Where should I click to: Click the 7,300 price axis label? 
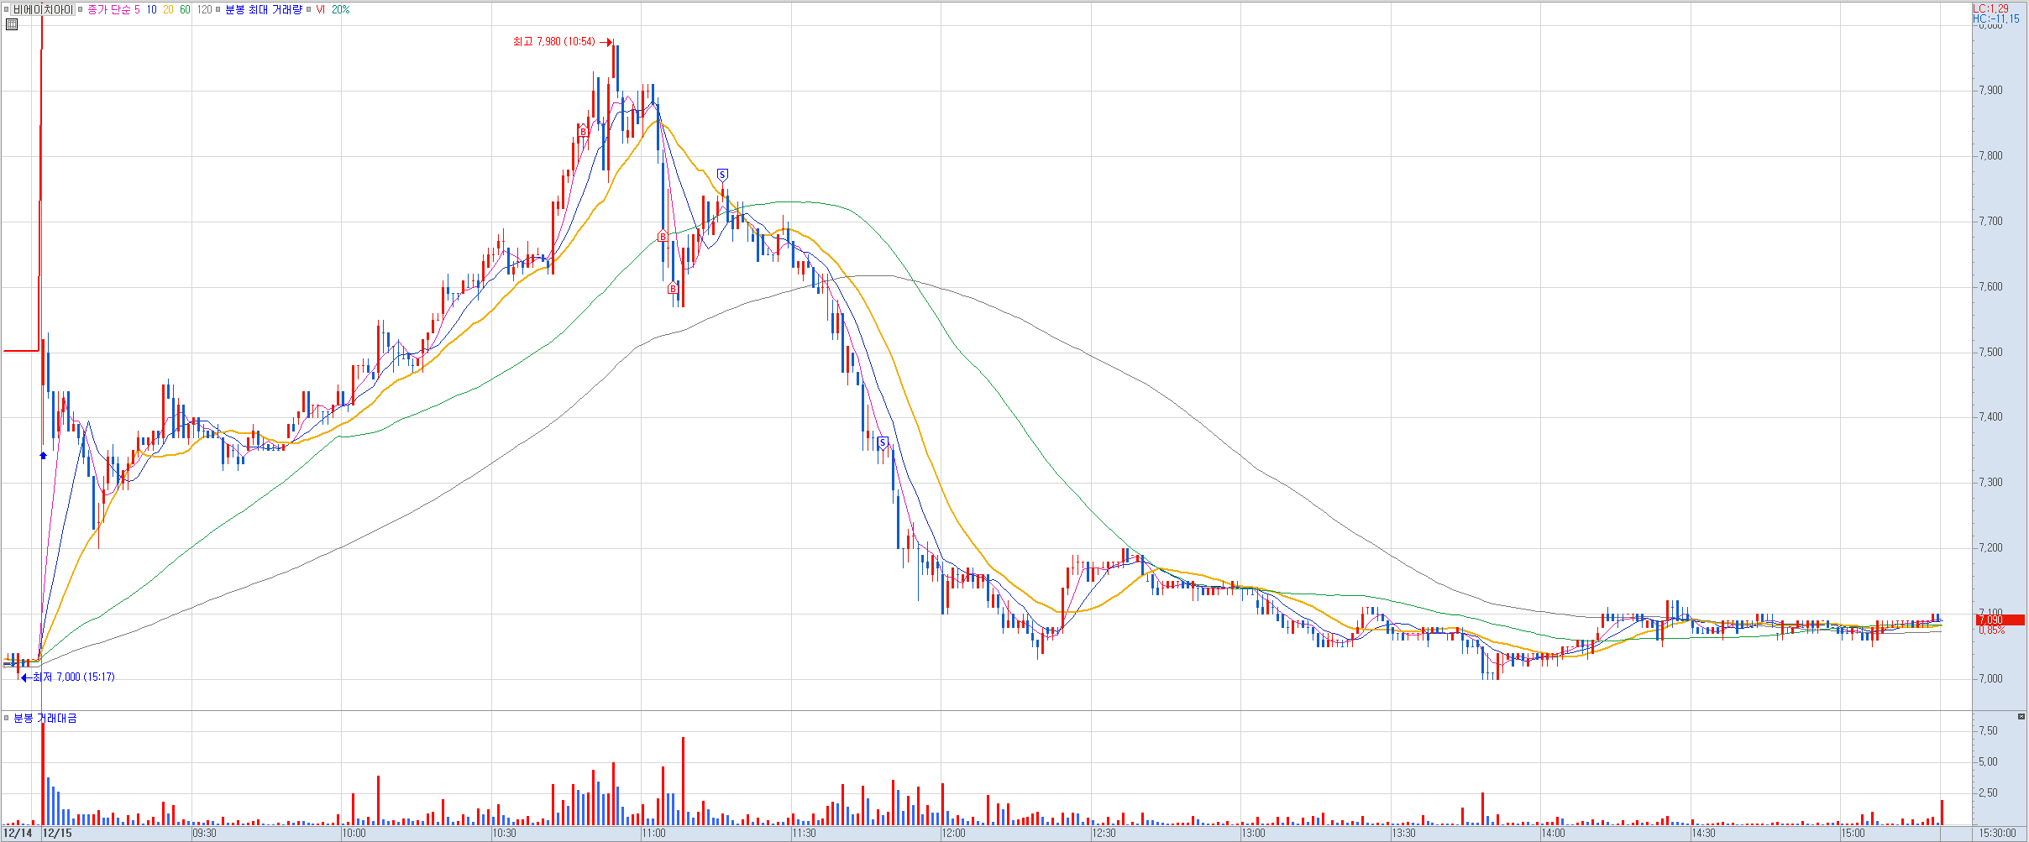pyautogui.click(x=1990, y=482)
